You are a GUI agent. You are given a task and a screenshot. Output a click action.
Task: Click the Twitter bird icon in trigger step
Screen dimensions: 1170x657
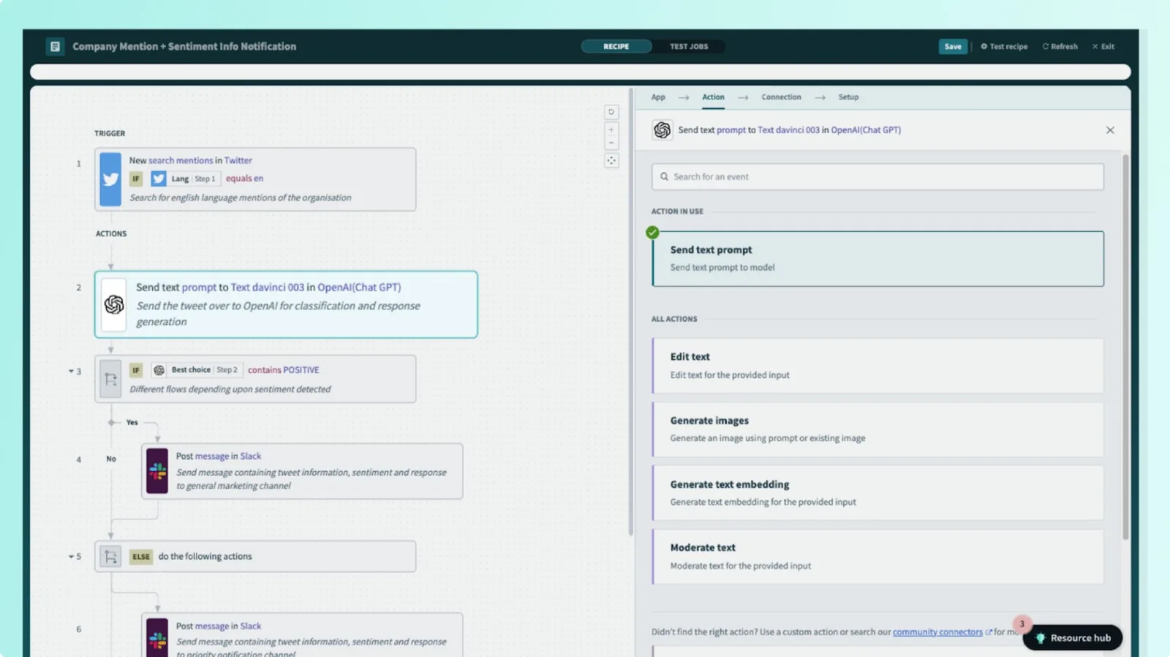click(110, 179)
